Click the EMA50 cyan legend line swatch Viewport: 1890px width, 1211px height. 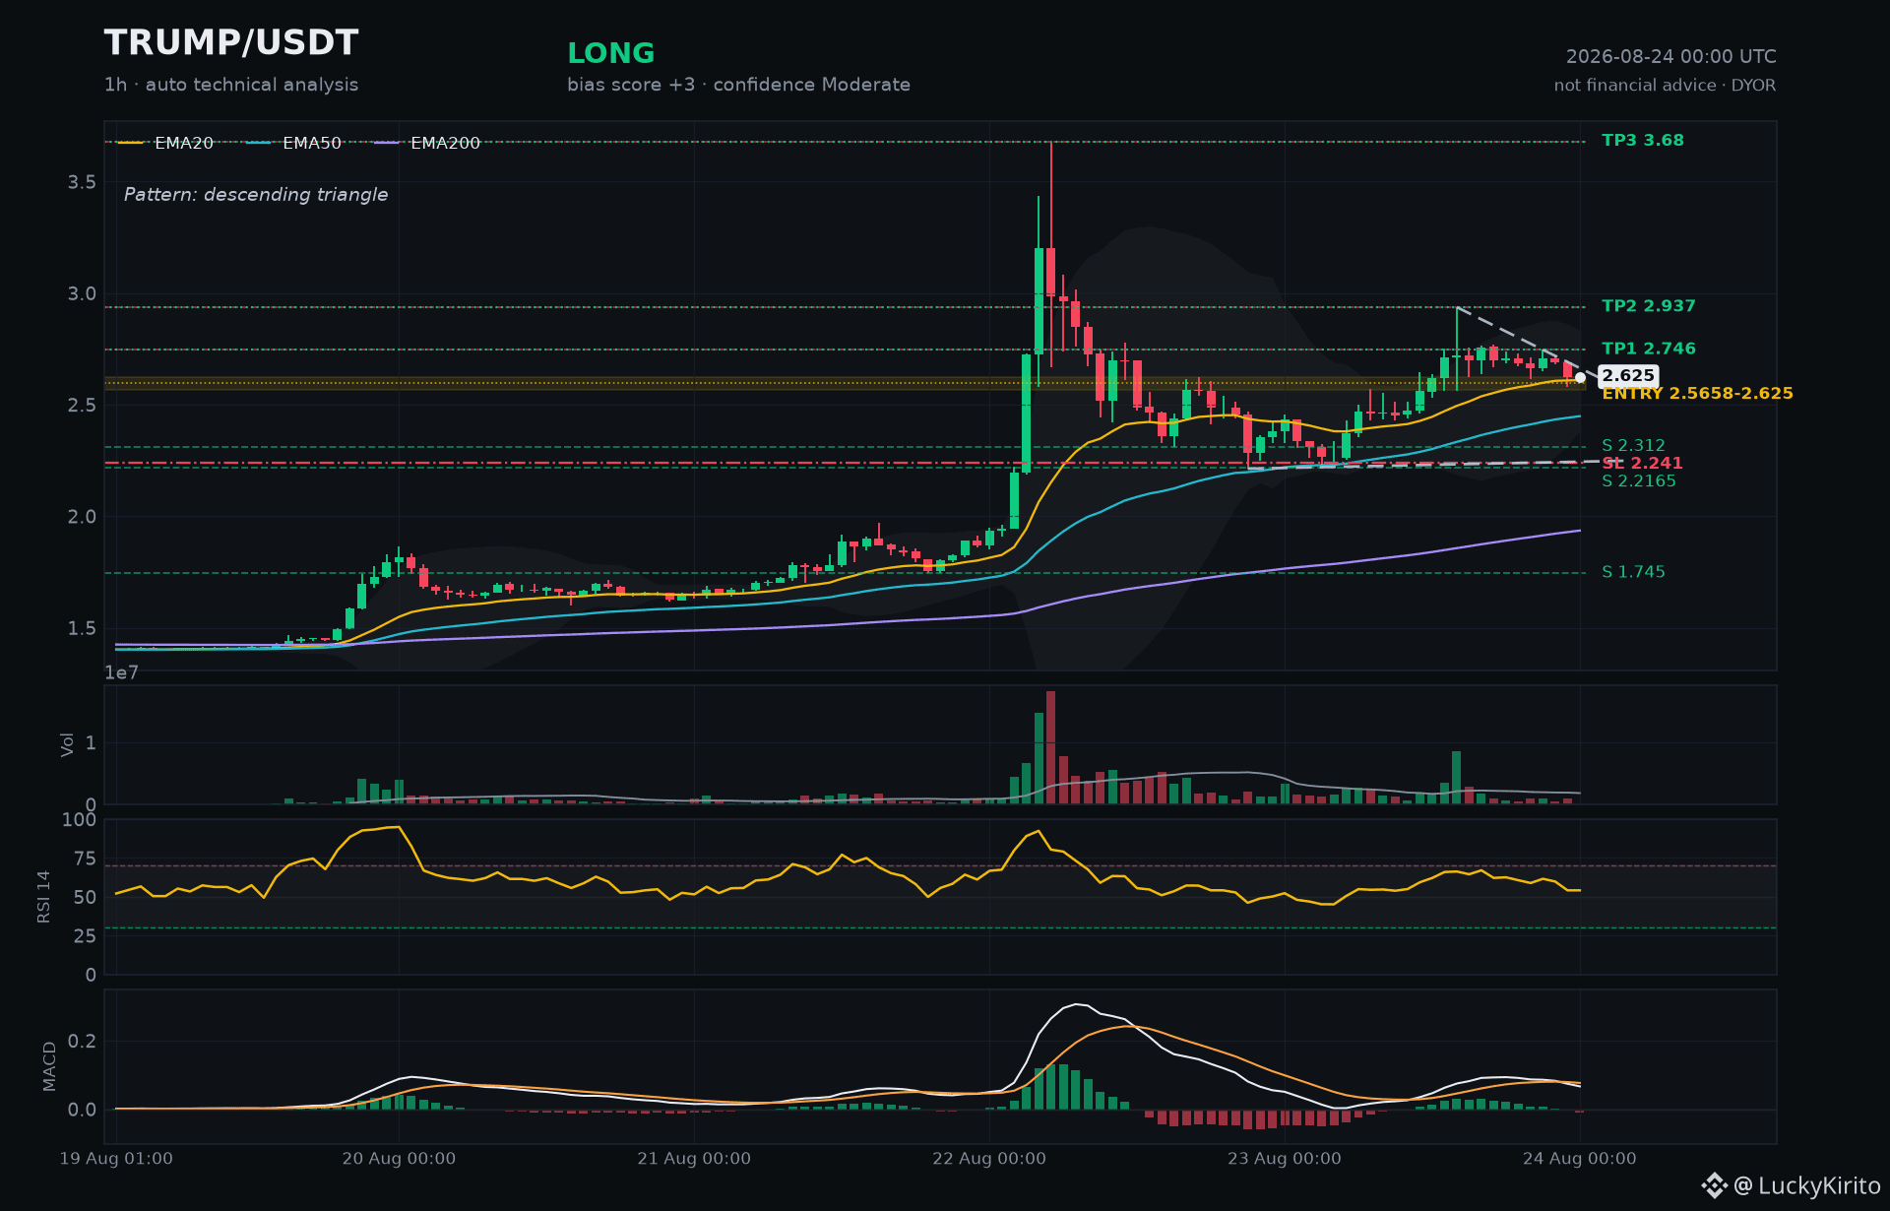[259, 144]
